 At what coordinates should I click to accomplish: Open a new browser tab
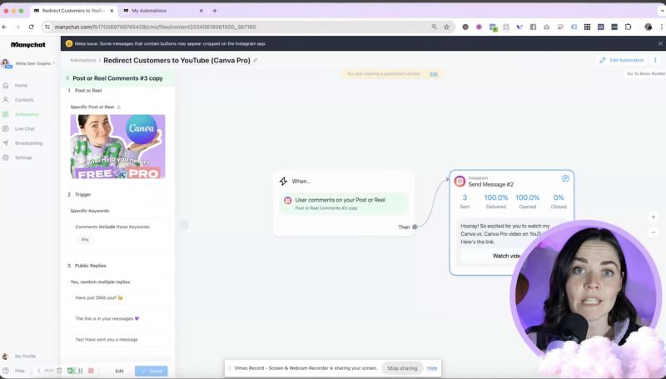(215, 11)
